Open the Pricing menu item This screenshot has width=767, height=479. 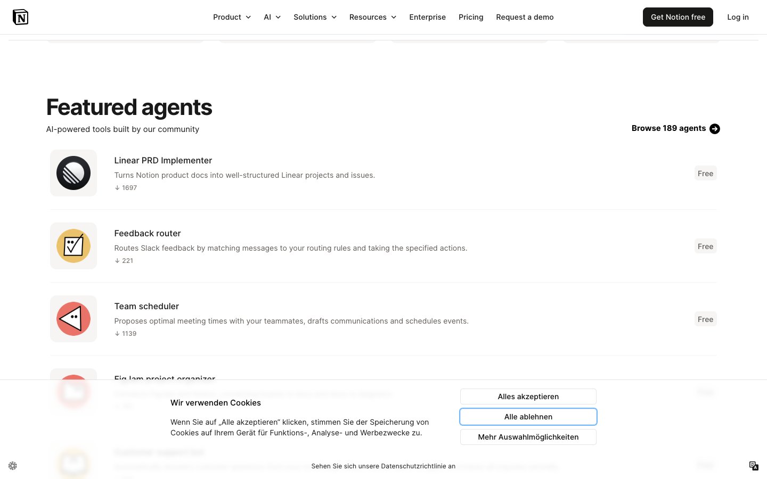[471, 17]
